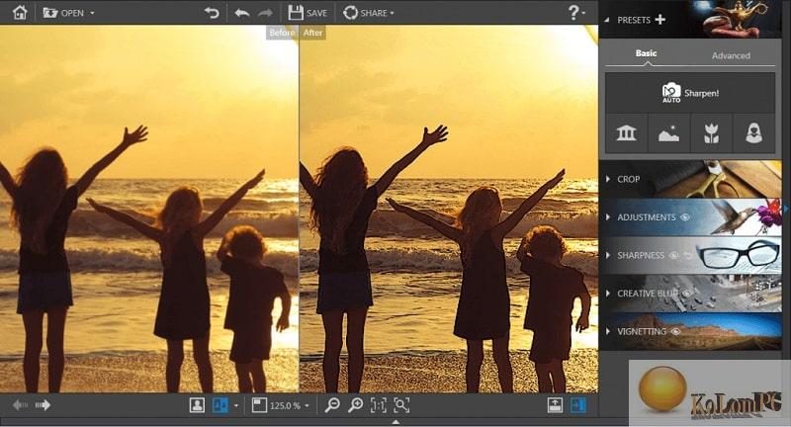The image size is (791, 427).
Task: Click the After label on preview
Action: tap(312, 33)
